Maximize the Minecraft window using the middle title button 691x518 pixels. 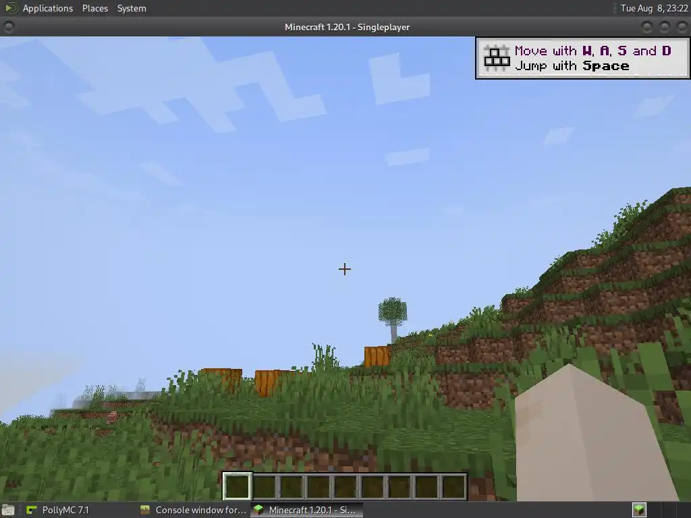pos(665,27)
